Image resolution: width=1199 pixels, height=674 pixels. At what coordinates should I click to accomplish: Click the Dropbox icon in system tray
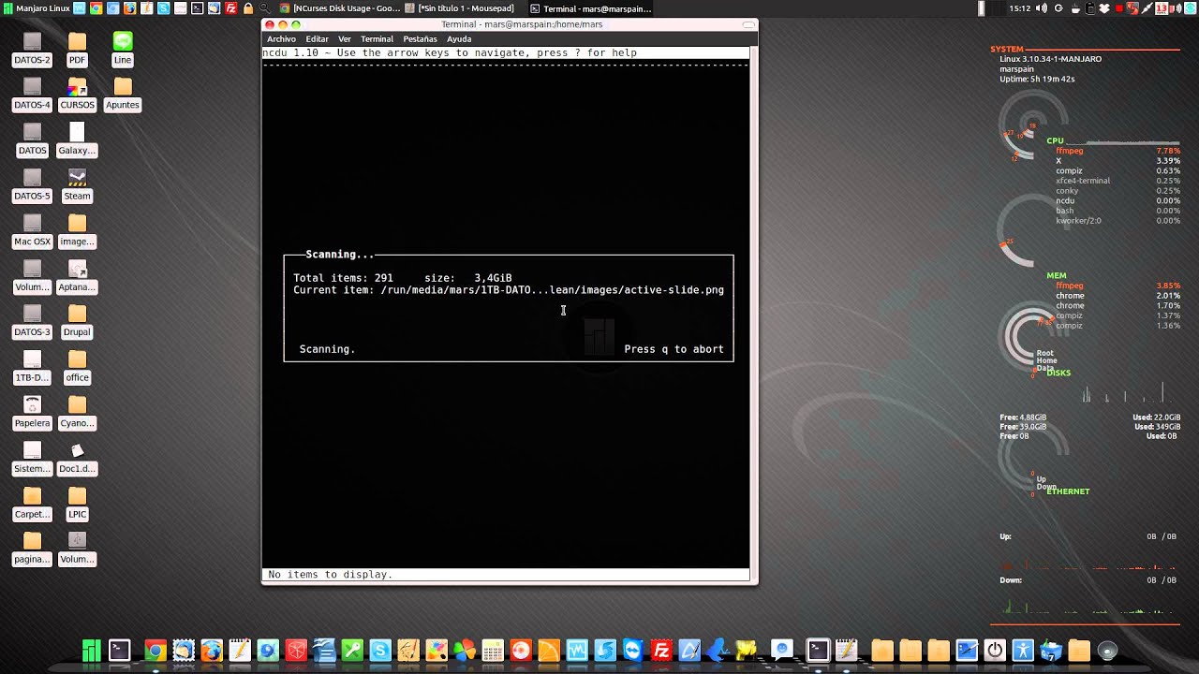point(1103,8)
